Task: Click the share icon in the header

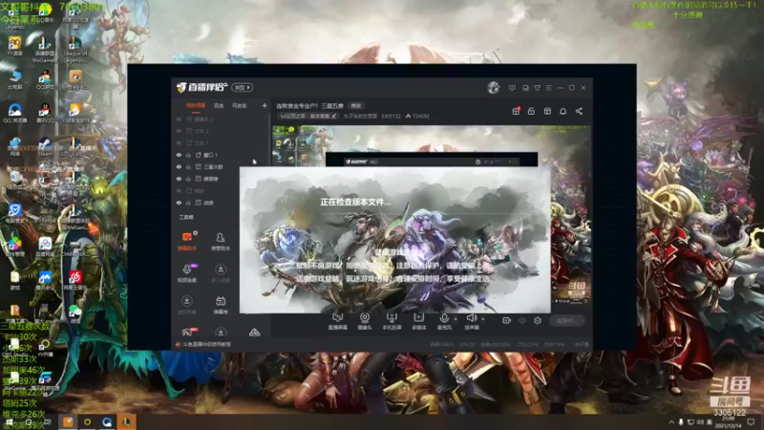Action: (579, 111)
